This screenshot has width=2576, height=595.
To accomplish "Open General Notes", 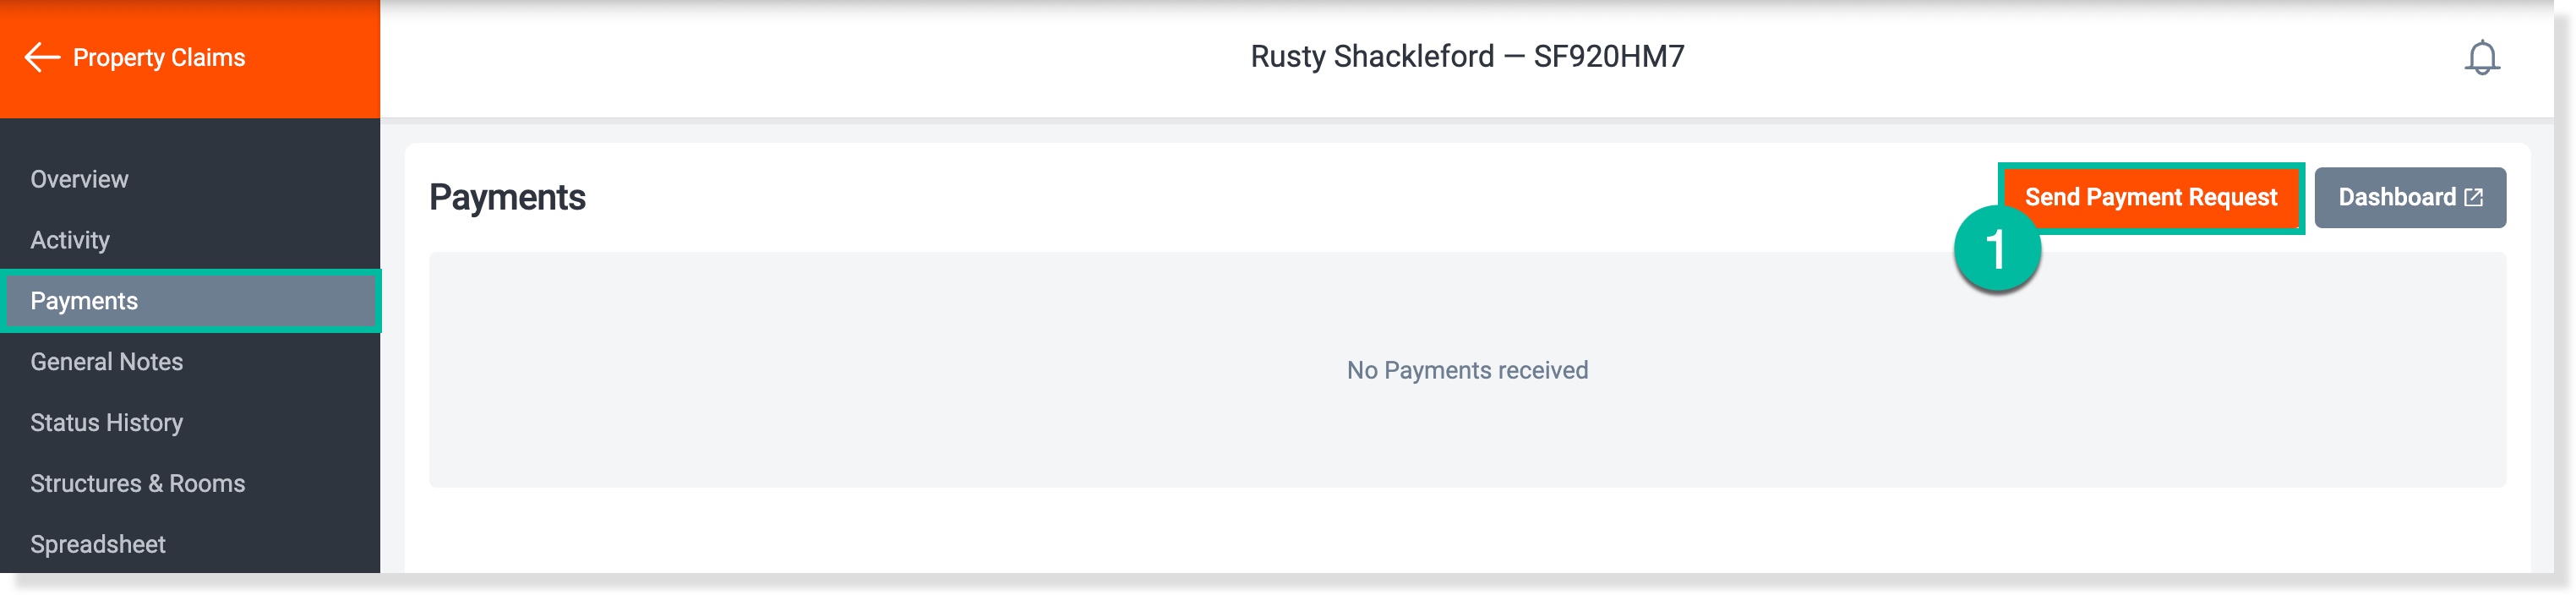I will 106,361.
